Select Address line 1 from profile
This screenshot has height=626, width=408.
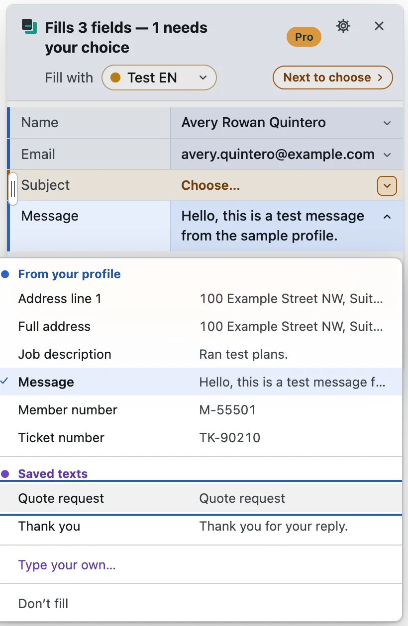[201, 299]
